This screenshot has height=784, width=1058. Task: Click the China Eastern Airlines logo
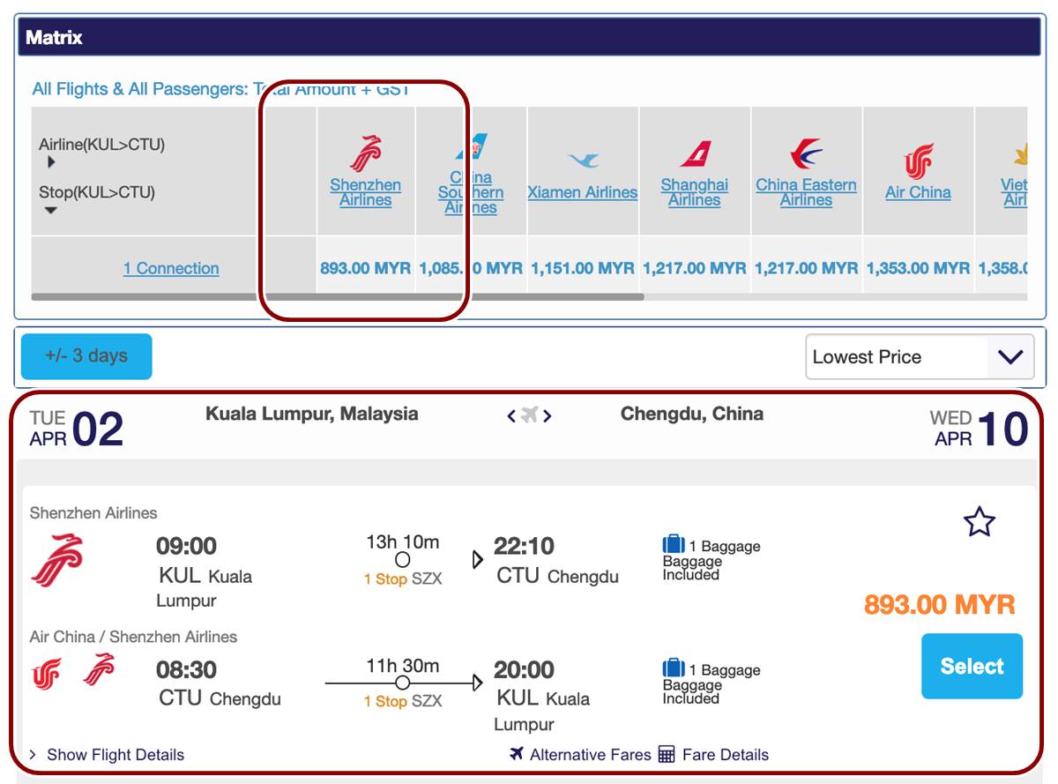pyautogui.click(x=806, y=153)
